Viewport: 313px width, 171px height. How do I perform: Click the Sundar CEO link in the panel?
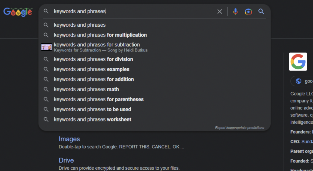coord(308,141)
